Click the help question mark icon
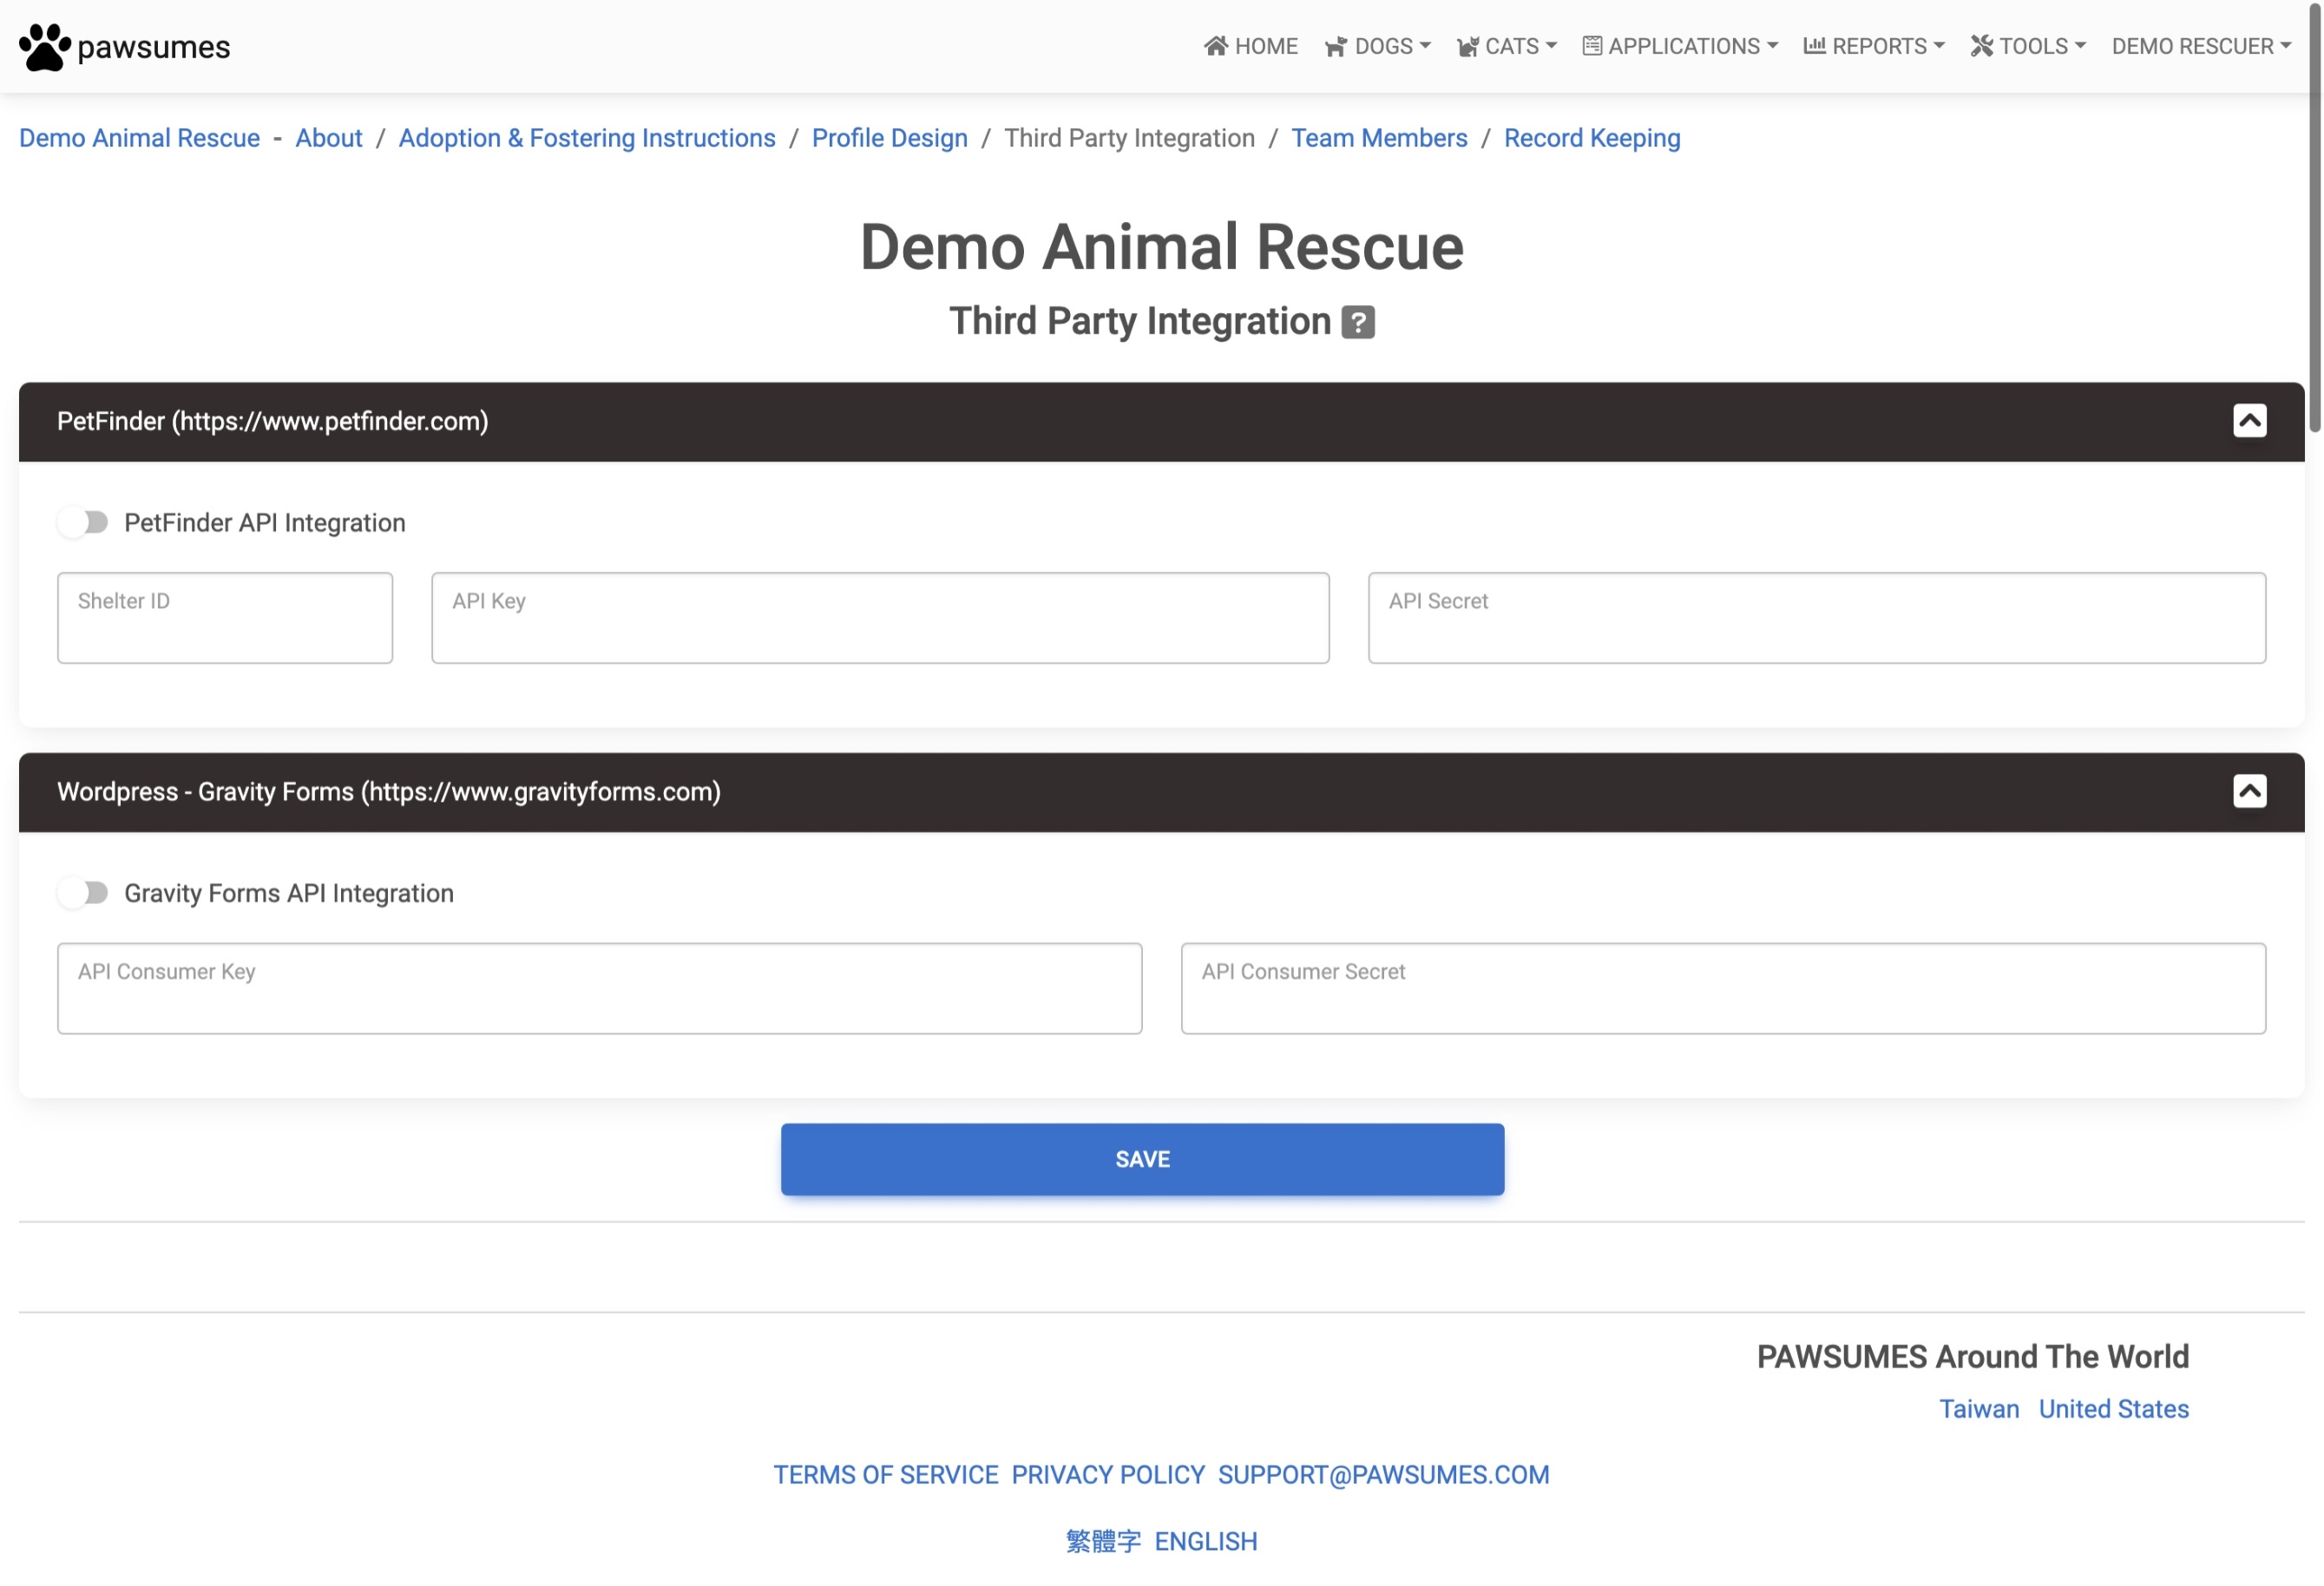Image resolution: width=2324 pixels, height=1586 pixels. (x=1357, y=322)
